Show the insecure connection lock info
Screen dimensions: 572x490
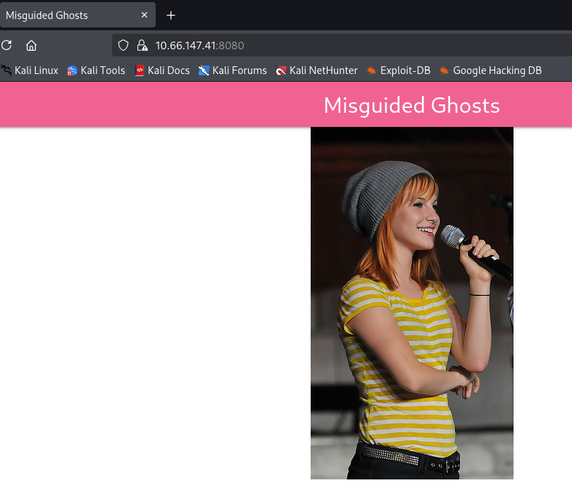tap(142, 46)
